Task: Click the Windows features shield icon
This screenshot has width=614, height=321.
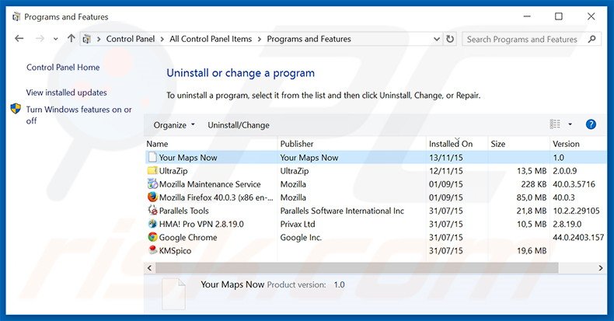Action: pyautogui.click(x=16, y=109)
